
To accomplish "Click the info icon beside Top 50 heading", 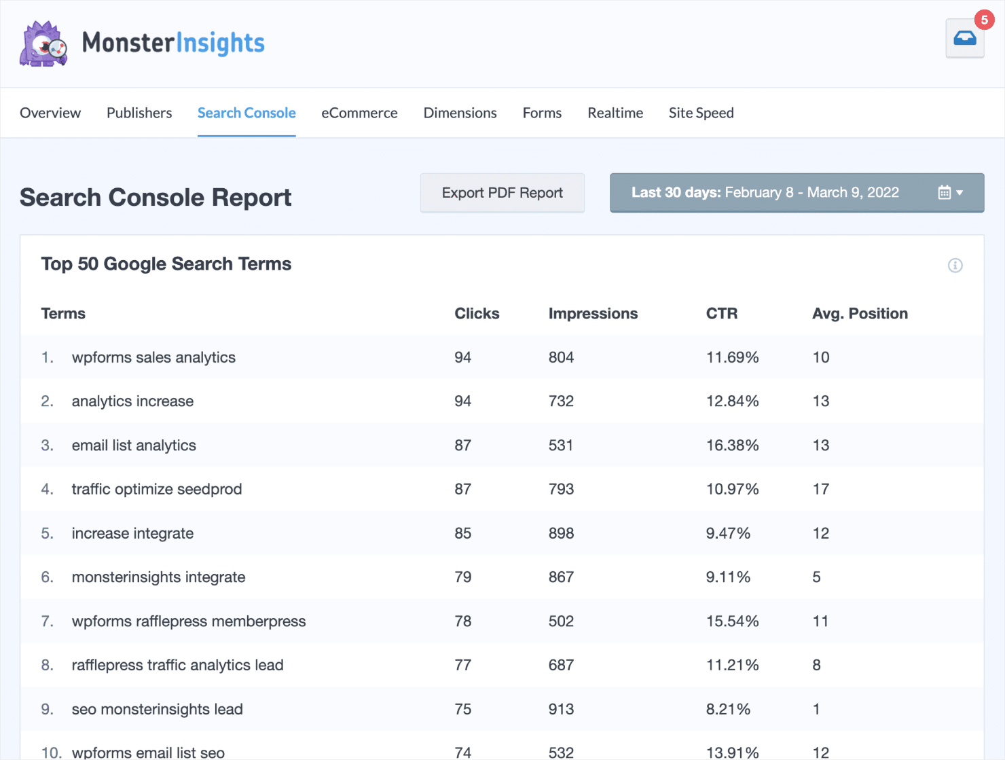I will click(x=955, y=266).
